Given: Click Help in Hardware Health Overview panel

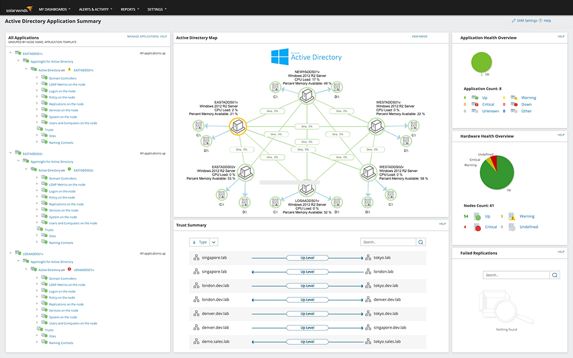Looking at the screenshot, I should pyautogui.click(x=561, y=135).
